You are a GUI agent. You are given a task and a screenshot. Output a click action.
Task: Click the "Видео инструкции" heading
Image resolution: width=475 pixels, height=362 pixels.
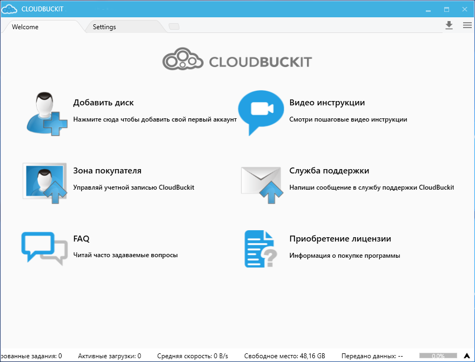pyautogui.click(x=327, y=103)
